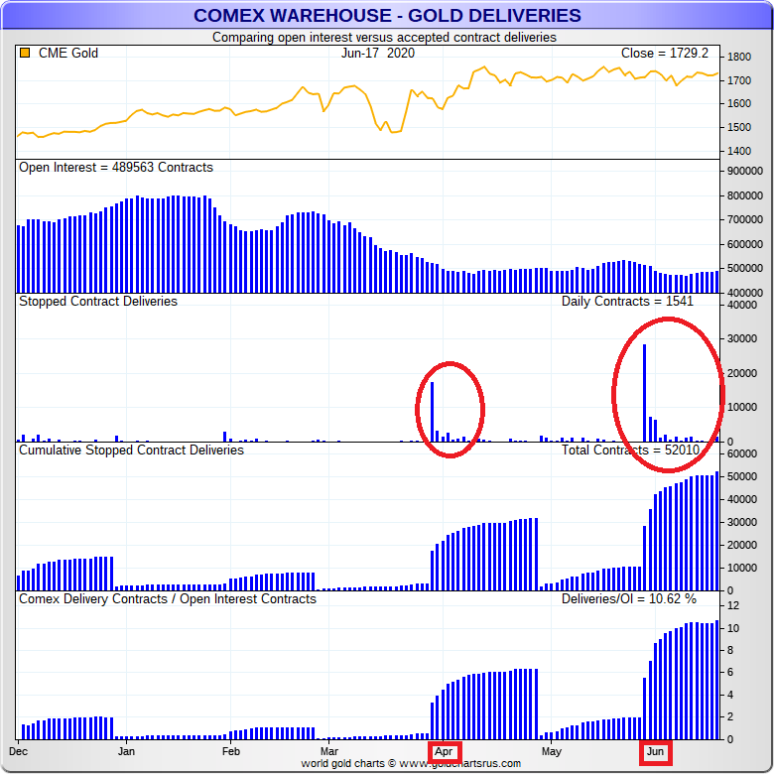Viewport: 774px width, 774px height.
Task: Select the Cumulative Stopped Contract Deliveries title
Action: click(131, 451)
